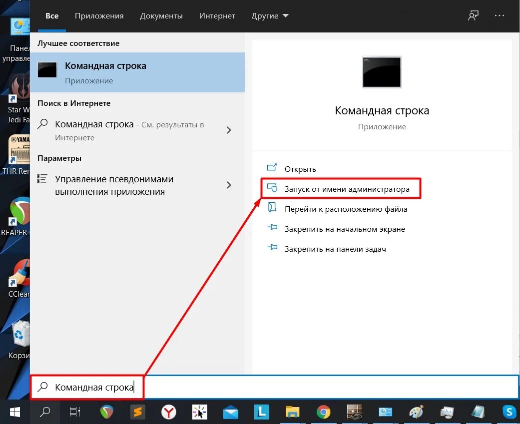Click the CCleaner desktop shortcut

[x=18, y=279]
